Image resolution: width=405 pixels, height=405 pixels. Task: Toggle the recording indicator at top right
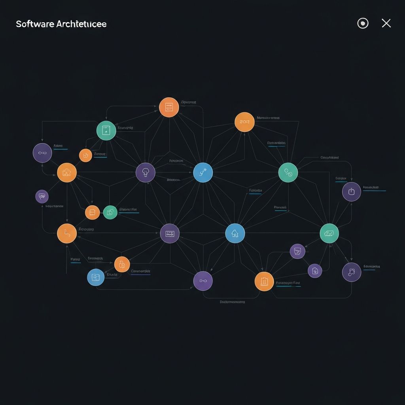(363, 24)
